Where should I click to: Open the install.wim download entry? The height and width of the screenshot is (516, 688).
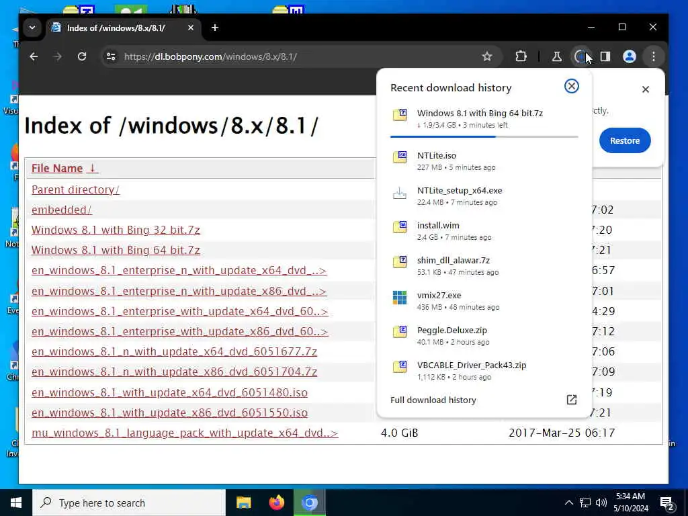484,231
